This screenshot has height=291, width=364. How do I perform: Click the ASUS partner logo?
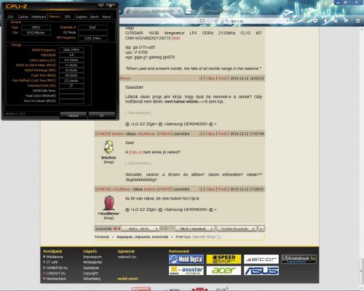261,271
